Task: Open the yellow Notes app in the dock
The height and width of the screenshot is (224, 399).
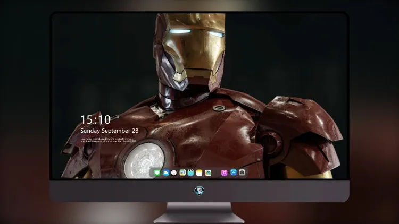Action: tap(199, 173)
